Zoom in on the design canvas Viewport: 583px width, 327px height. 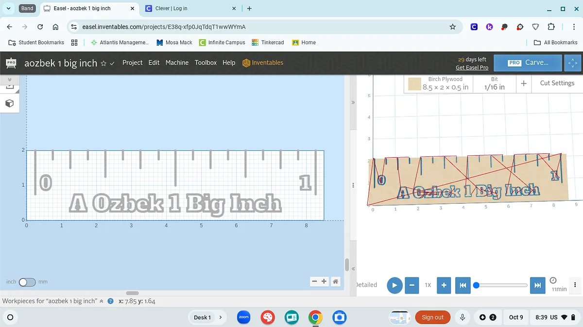(x=325, y=281)
